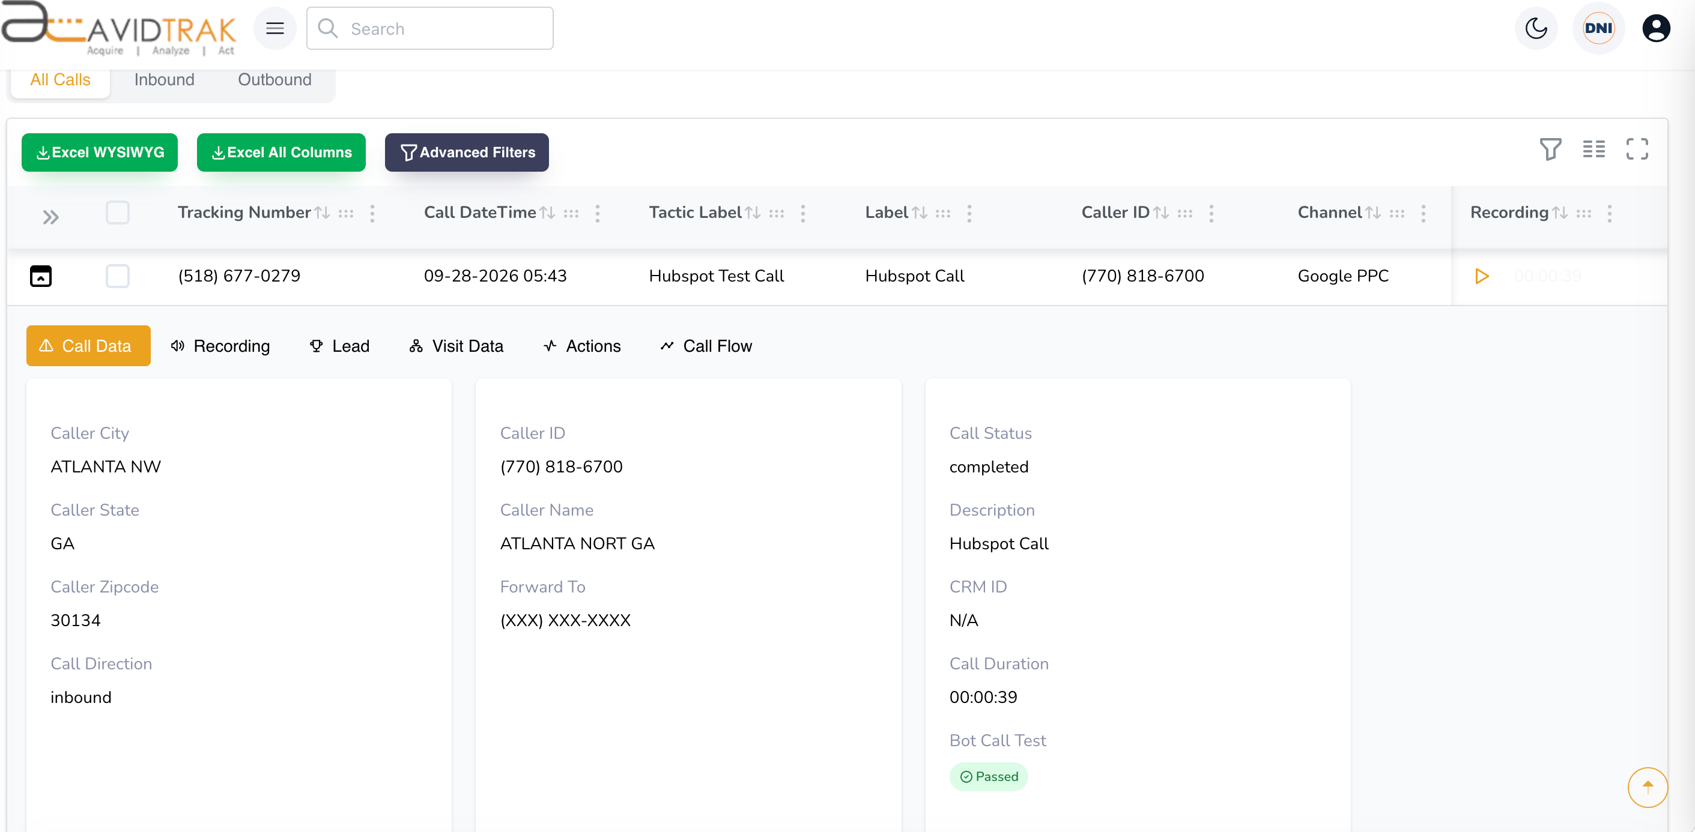Sort by Call DateTime column
This screenshot has height=832, width=1695.
coord(547,213)
